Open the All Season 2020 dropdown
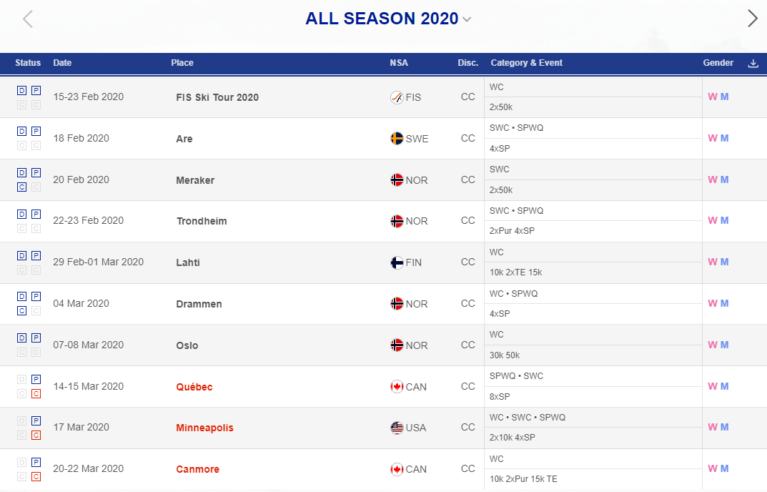The height and width of the screenshot is (492, 767). pyautogui.click(x=388, y=19)
